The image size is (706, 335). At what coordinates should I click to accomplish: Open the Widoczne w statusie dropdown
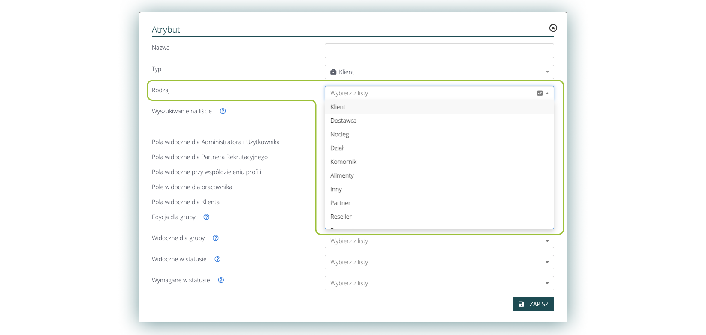pos(439,262)
